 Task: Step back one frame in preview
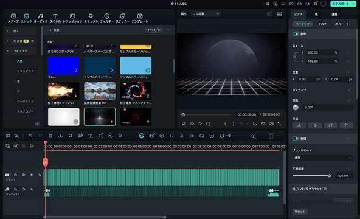pyautogui.click(x=184, y=123)
